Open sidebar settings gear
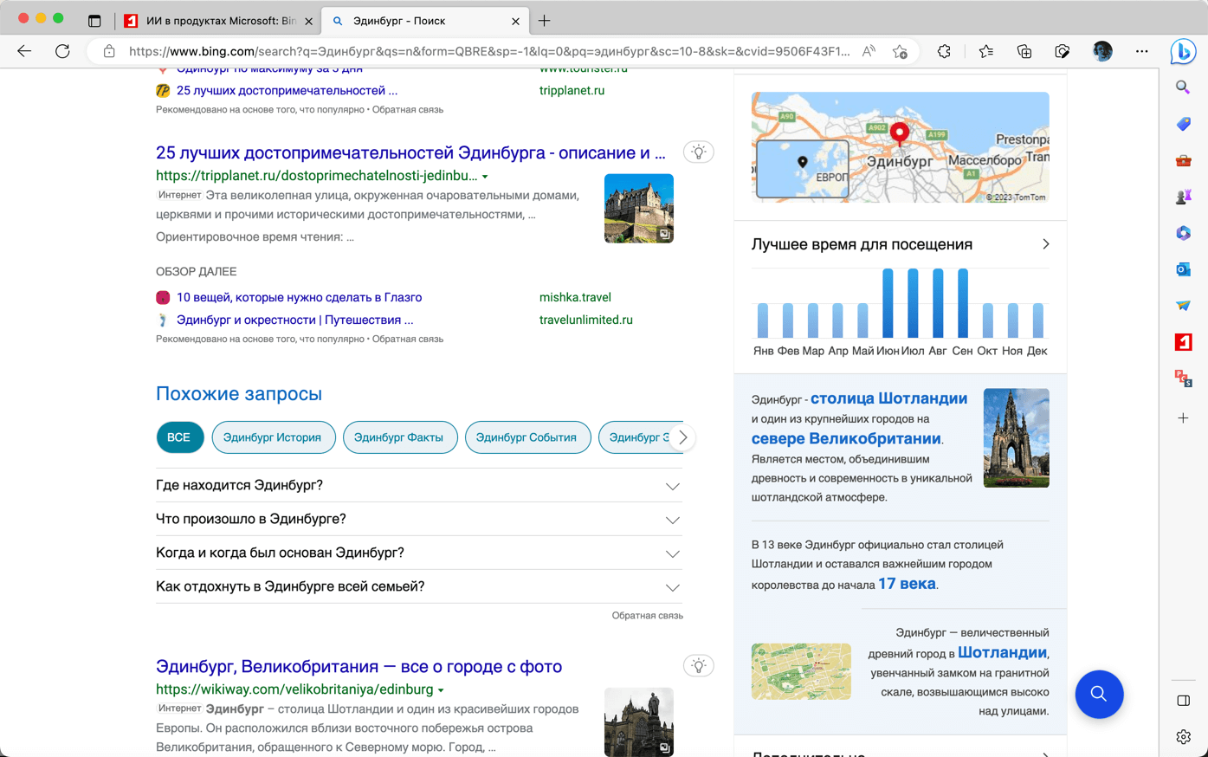Viewport: 1208px width, 757px height. (1183, 737)
